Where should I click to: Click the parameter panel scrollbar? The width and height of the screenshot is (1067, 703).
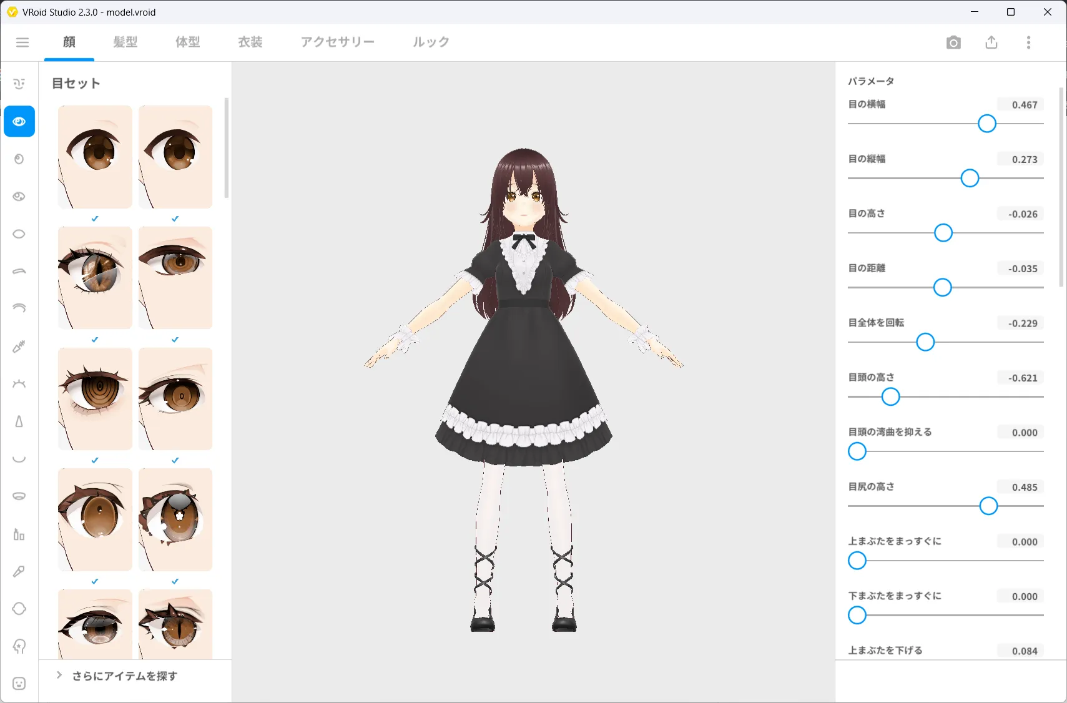click(1061, 187)
